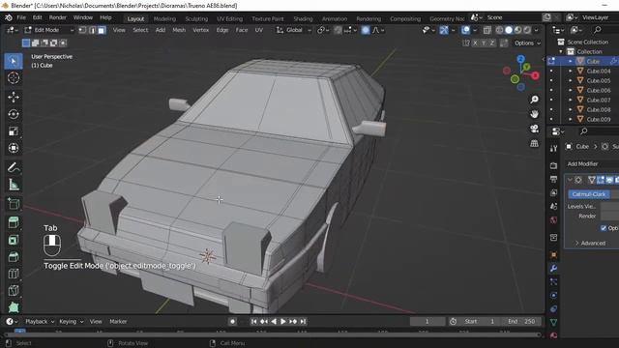
Task: Open the Options dropdown
Action: click(527, 43)
